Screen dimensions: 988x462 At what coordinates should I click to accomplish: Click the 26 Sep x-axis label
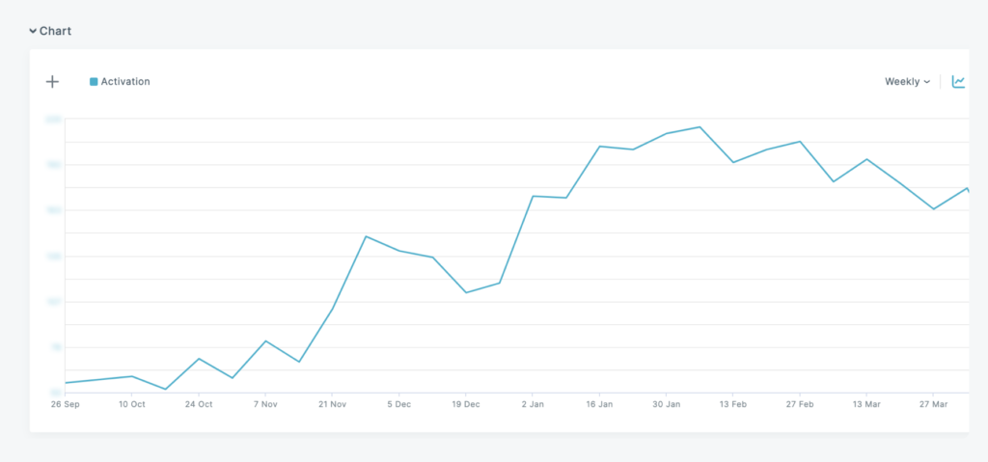tap(65, 404)
